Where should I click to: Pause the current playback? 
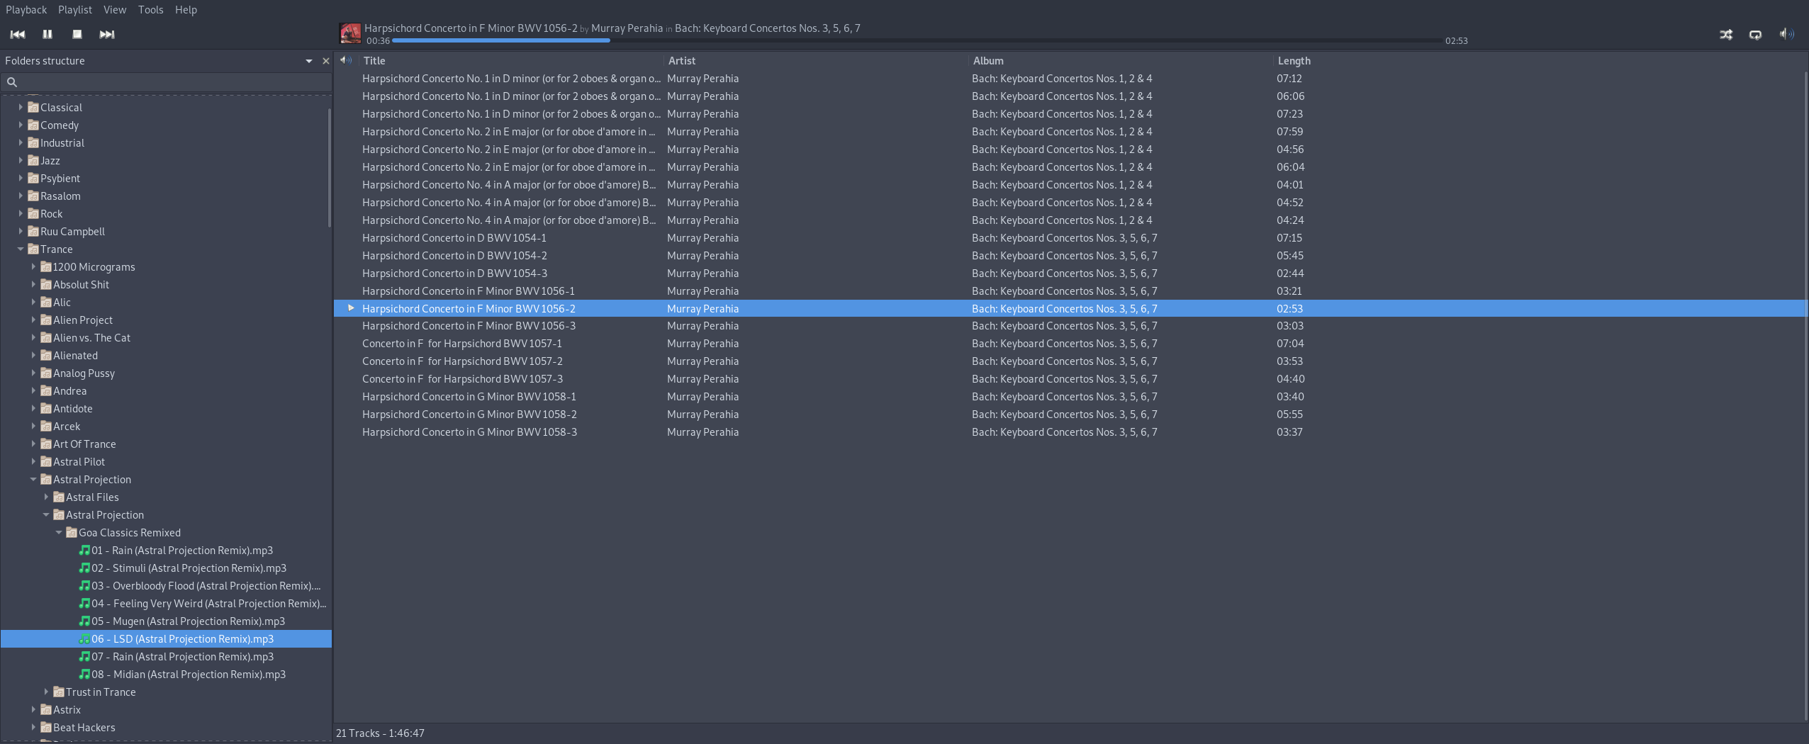coord(47,34)
